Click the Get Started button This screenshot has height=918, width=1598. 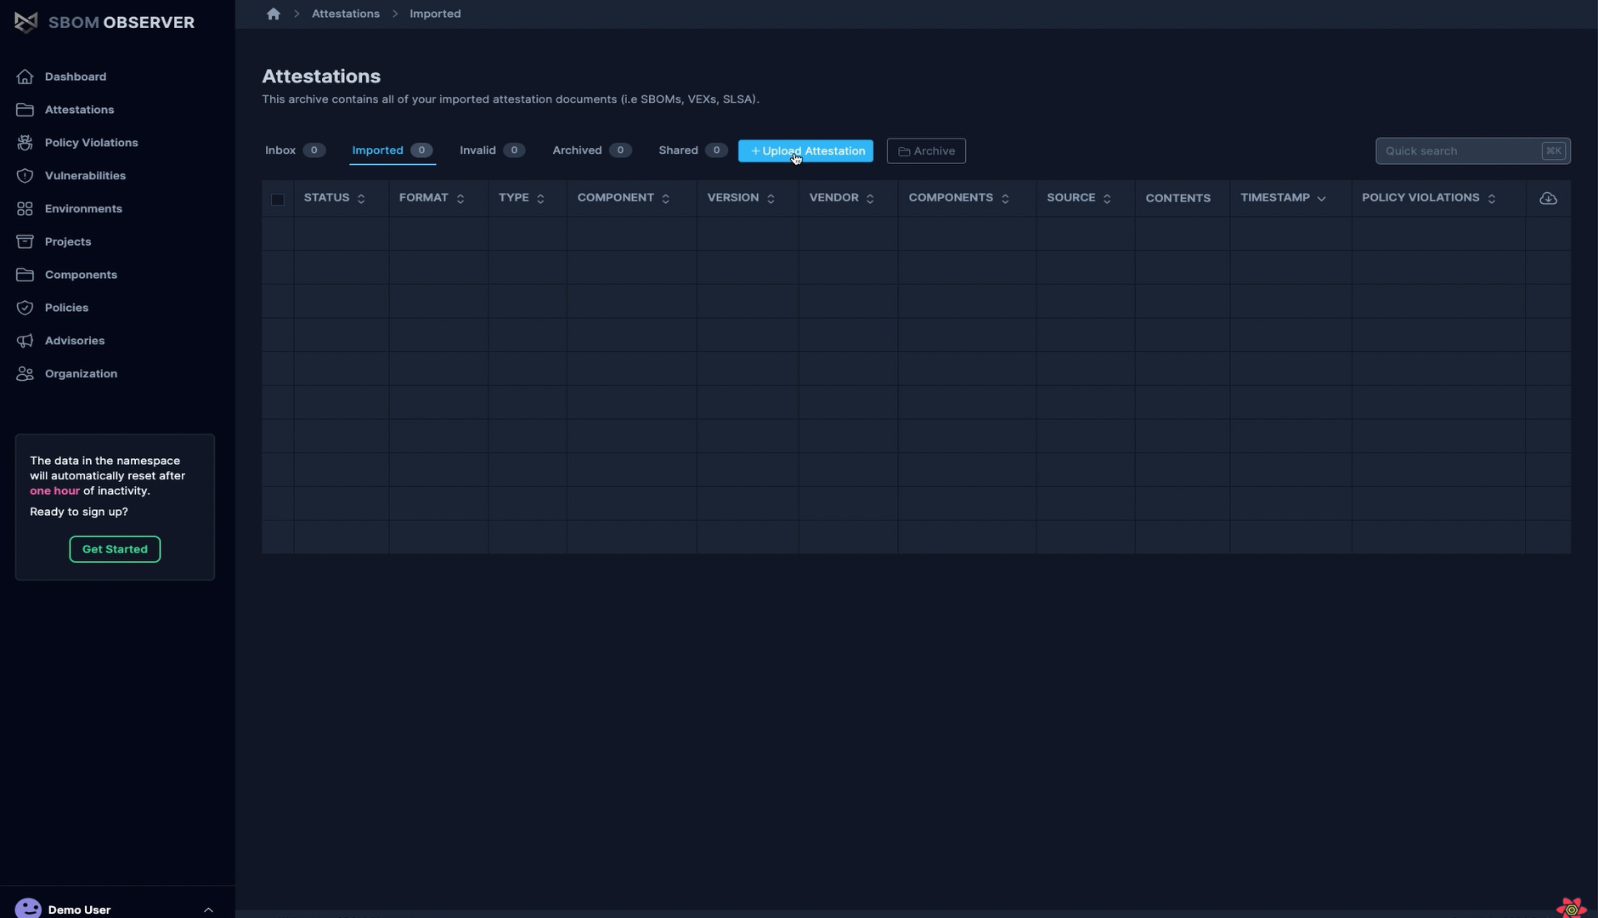[115, 549]
